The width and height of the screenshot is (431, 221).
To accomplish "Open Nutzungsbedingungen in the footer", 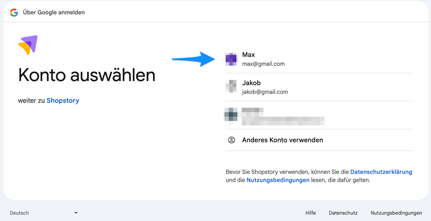I will (396, 213).
